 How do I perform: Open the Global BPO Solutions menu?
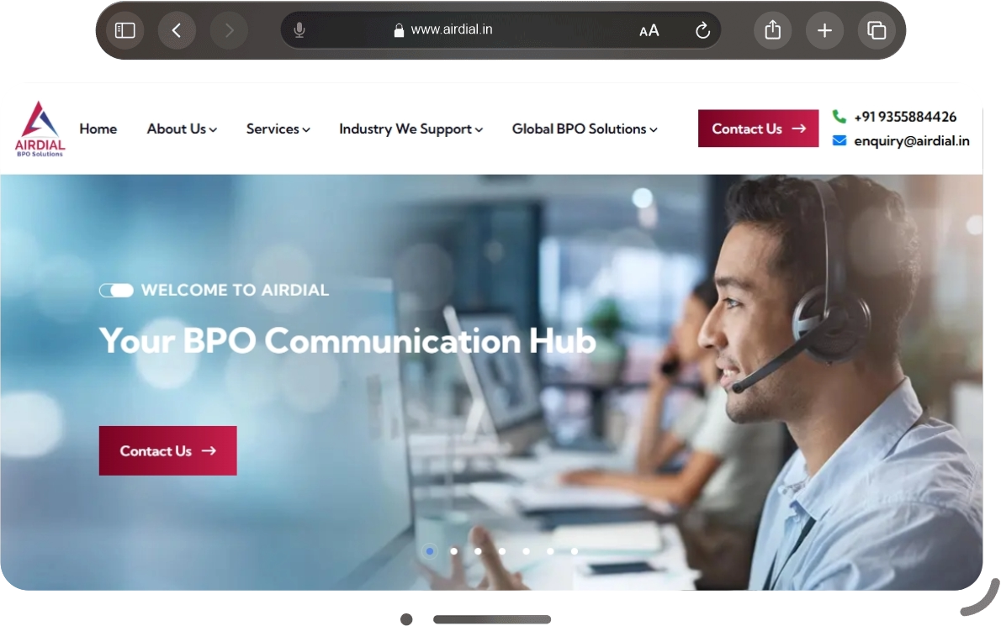584,129
